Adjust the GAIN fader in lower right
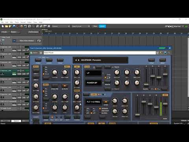This screenshot has width=189, height=142. tap(165, 104)
